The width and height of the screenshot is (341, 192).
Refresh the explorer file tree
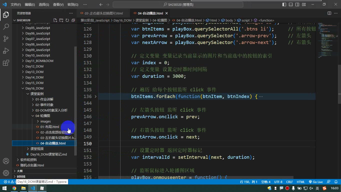pos(67,20)
